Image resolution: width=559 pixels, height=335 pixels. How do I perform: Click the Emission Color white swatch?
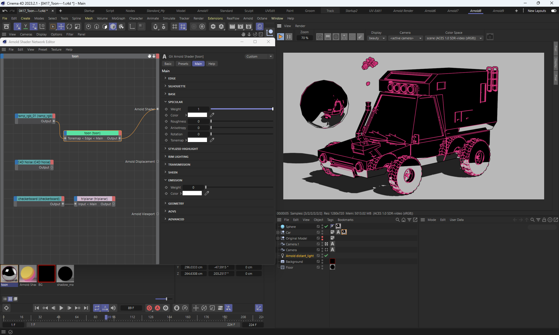pyautogui.click(x=192, y=194)
